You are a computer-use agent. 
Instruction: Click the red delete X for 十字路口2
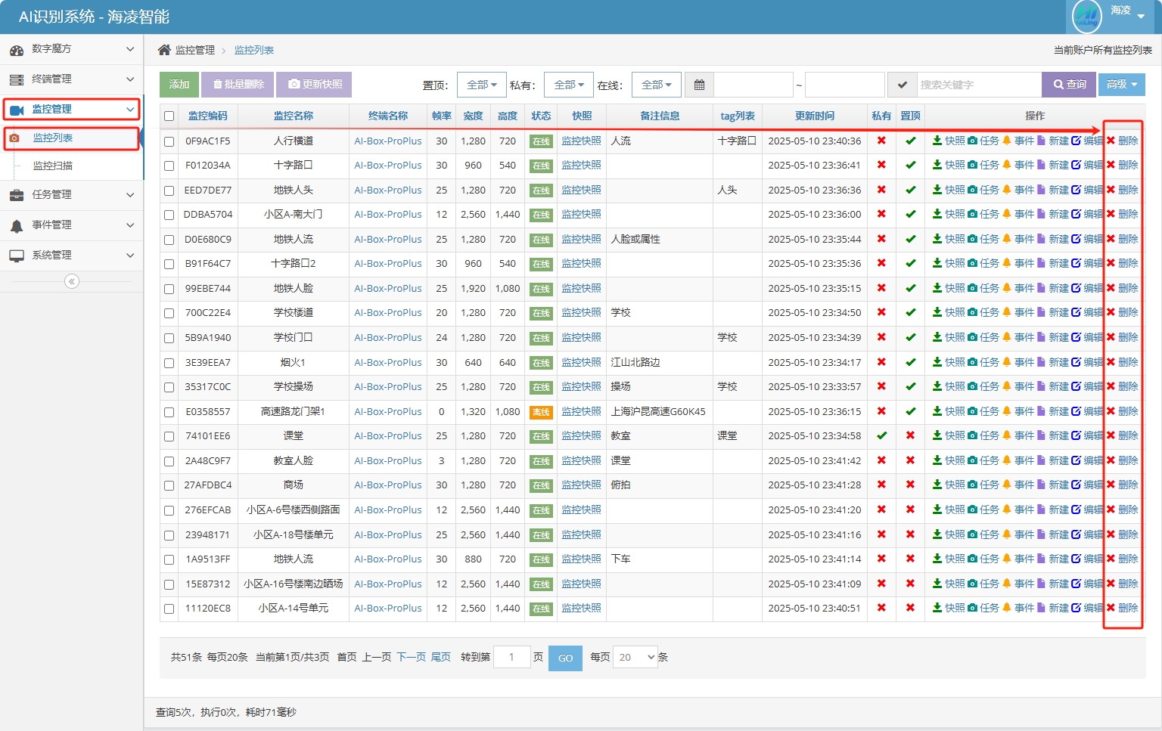pyautogui.click(x=1111, y=263)
